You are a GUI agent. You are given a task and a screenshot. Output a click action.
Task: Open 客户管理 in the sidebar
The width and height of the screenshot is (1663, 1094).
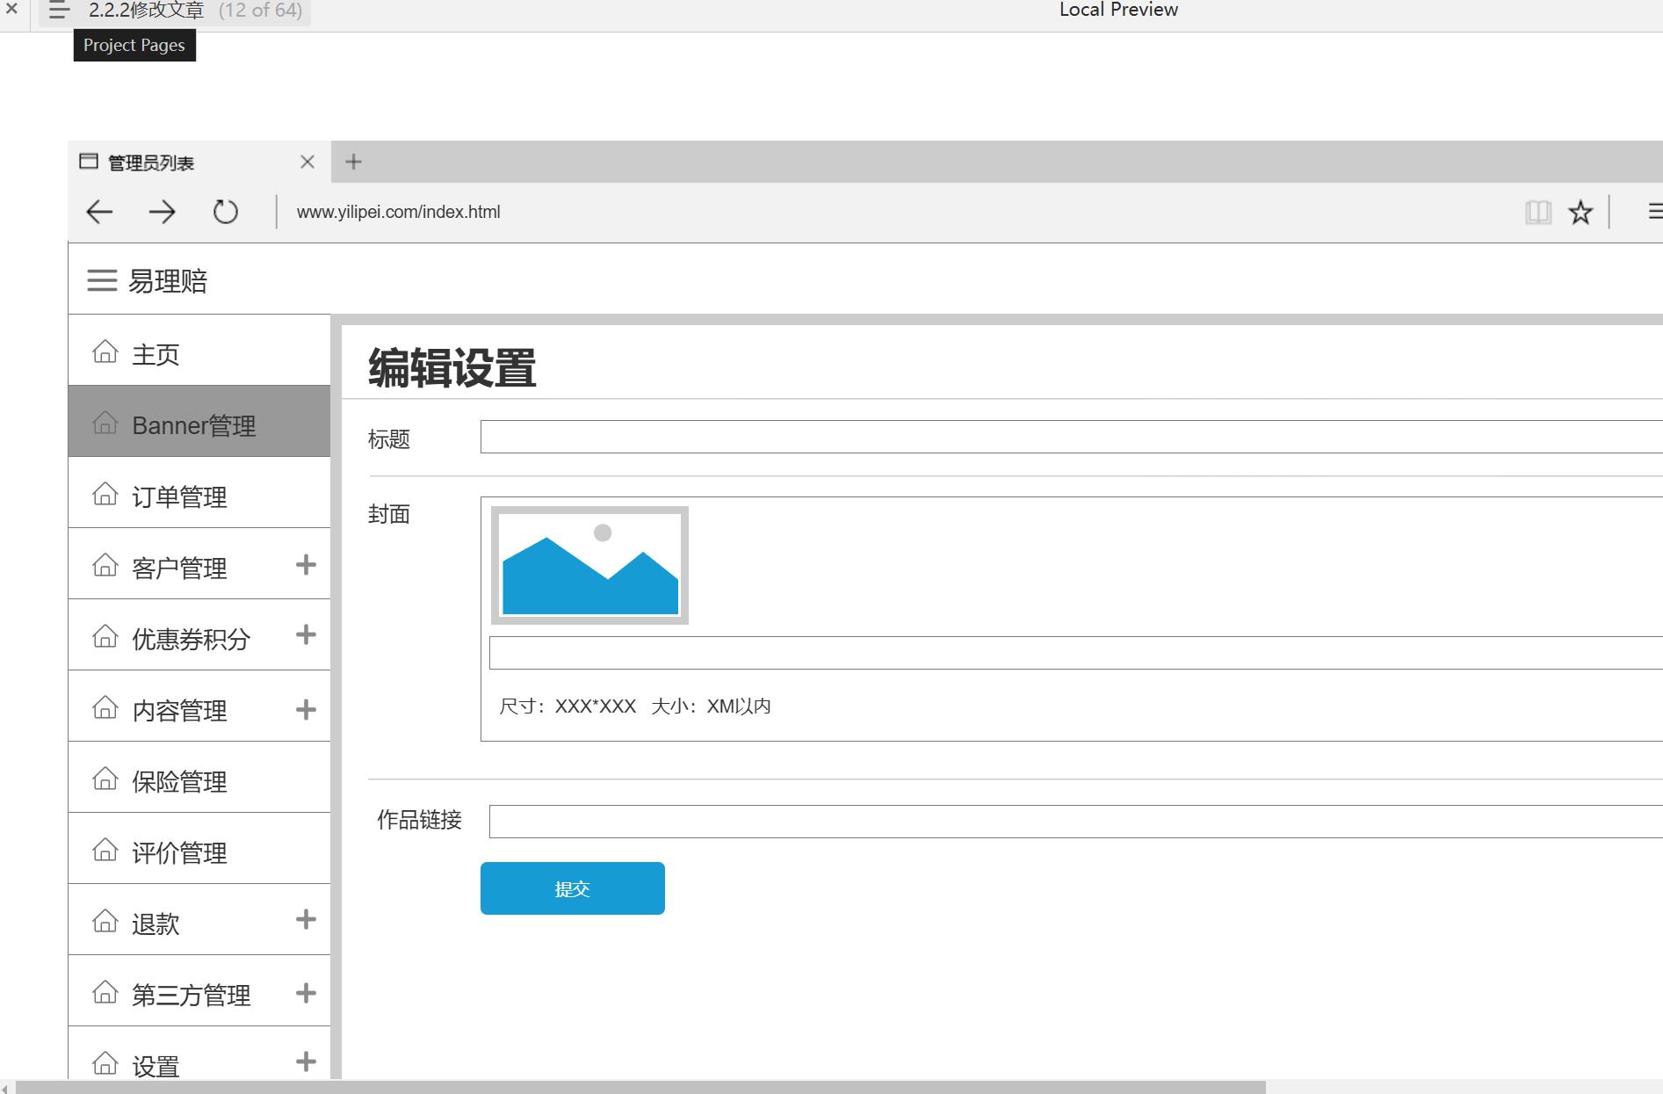199,563
